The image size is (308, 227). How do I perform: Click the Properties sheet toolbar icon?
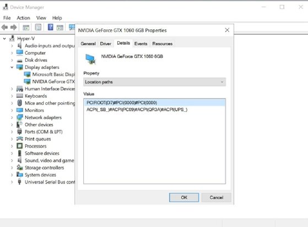38,28
